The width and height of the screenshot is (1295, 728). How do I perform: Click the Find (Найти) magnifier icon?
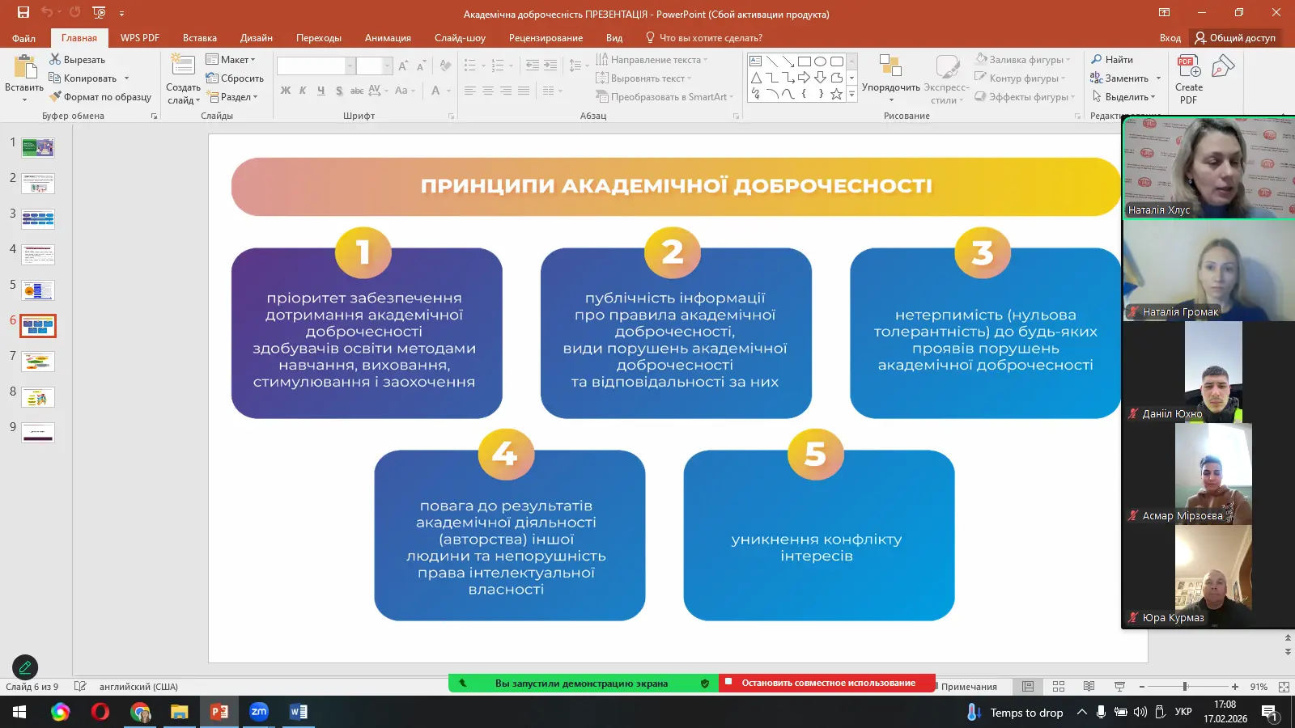point(1096,60)
